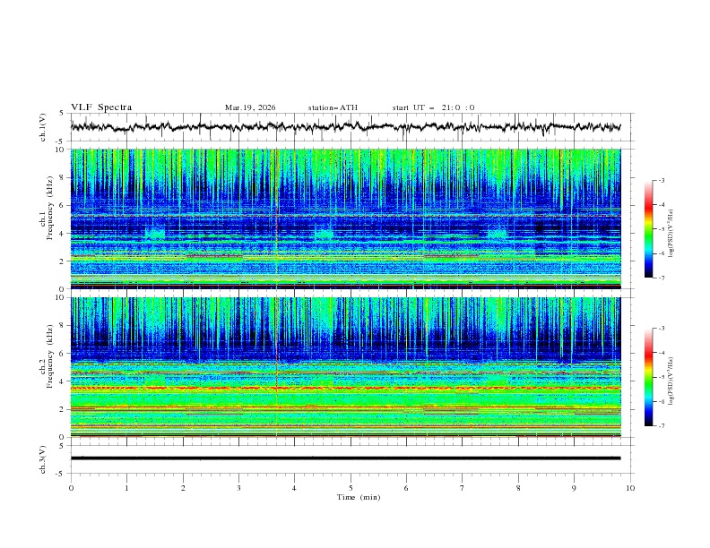Click the VLF Spectra title text
710x548 pixels.
[x=101, y=107]
